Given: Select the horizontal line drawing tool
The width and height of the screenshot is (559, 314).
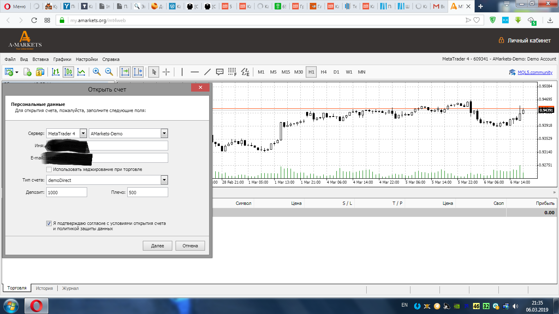Looking at the screenshot, I should 195,72.
